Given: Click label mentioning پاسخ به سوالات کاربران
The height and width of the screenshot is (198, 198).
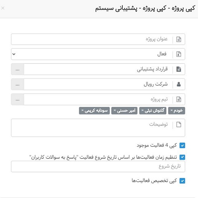Looking at the screenshot, I should click(103, 157).
